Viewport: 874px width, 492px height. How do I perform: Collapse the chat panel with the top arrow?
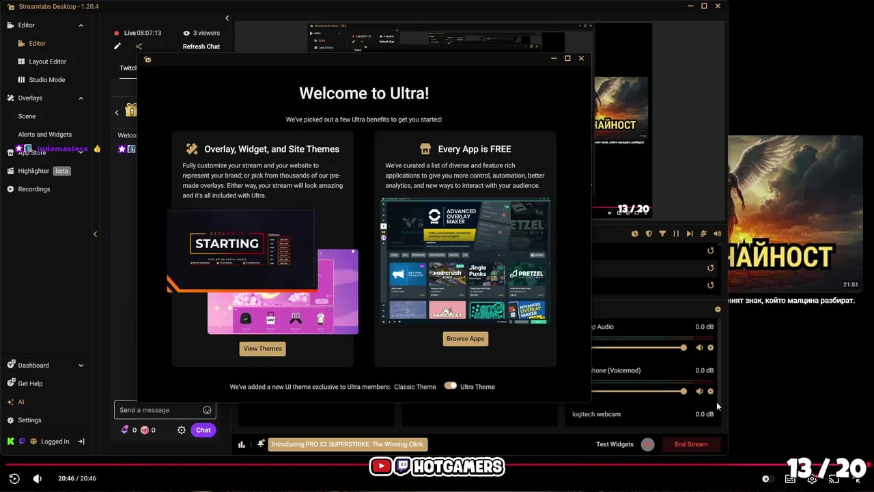click(227, 18)
